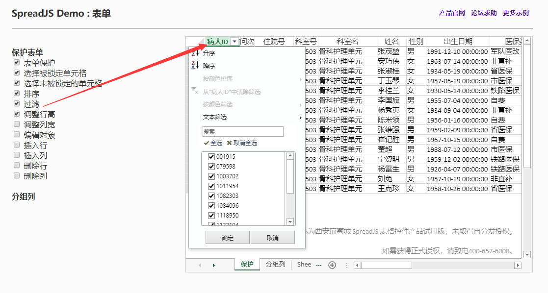548x293 pixels.
Task: Toggle the 调整行高 checkbox
Action: click(16, 114)
